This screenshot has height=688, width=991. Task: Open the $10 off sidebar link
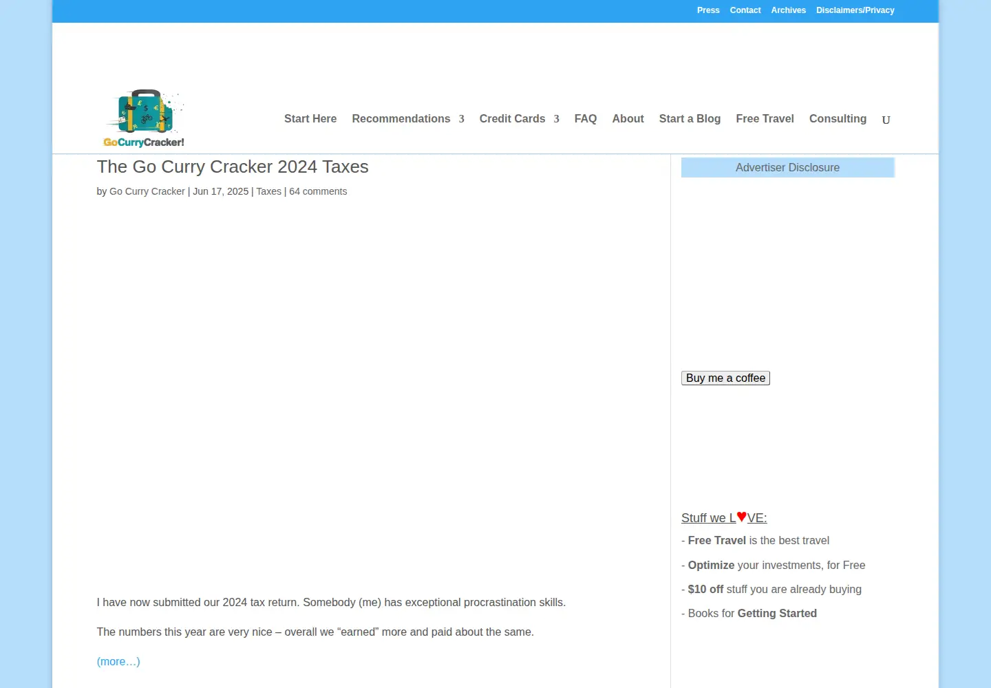(705, 589)
